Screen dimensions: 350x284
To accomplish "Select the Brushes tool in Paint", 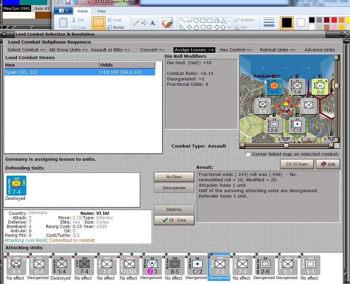I will pyautogui.click(x=167, y=23).
